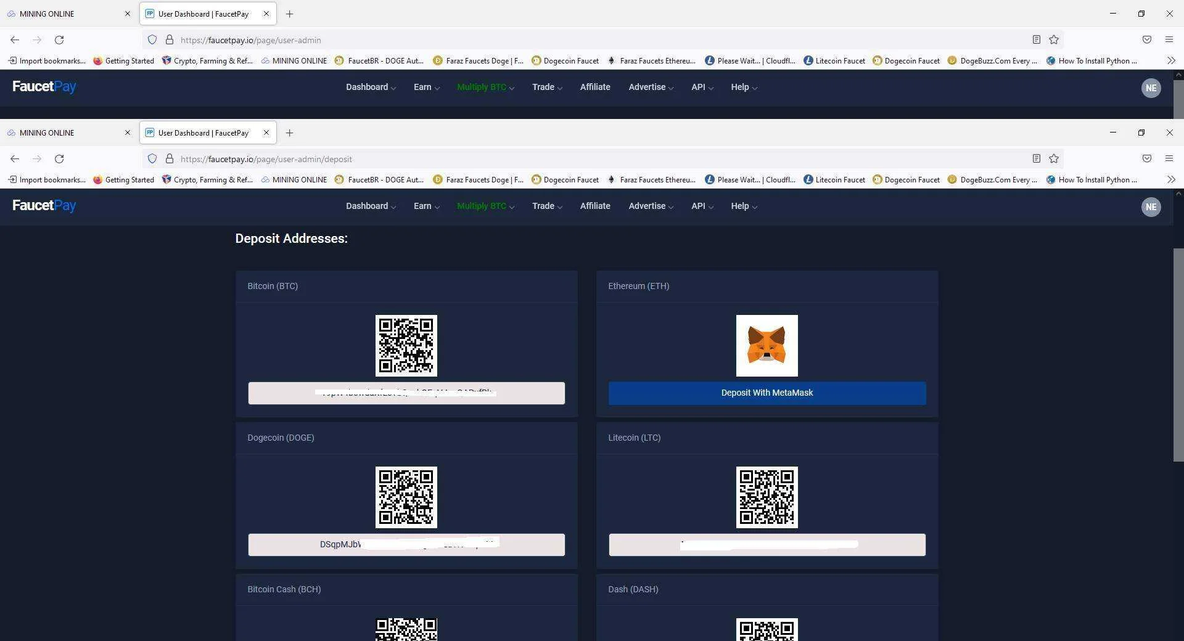Screen dimensions: 1184x641
Task: Click the padlock icon beside deposit URL
Action: coord(170,159)
